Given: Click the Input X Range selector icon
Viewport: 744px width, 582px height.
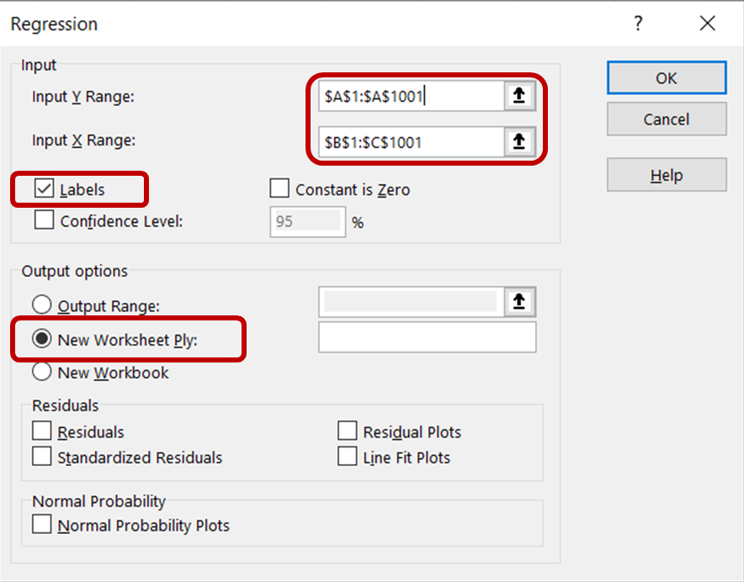Looking at the screenshot, I should [x=519, y=142].
